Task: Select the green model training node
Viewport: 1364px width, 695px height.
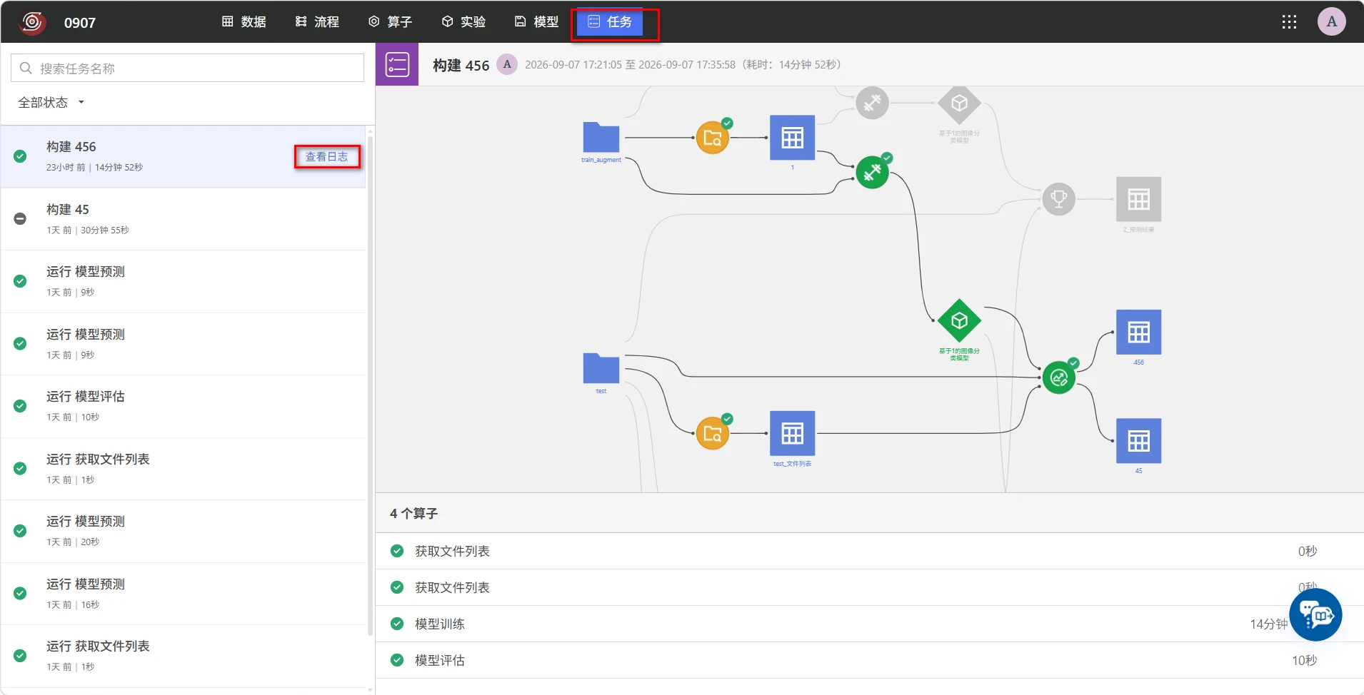Action: 873,172
